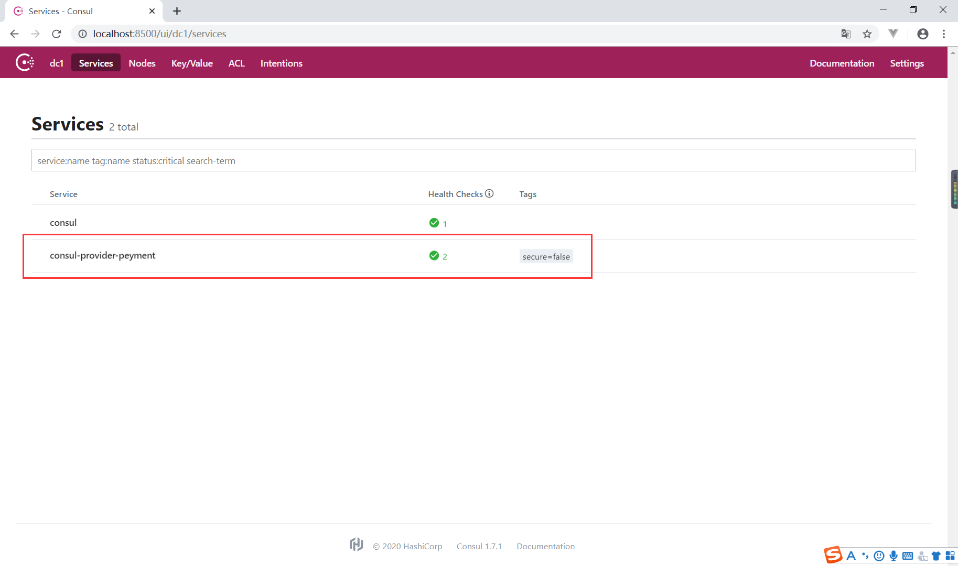958x566 pixels.
Task: Click the Consul logo in the navbar
Action: coord(25,62)
